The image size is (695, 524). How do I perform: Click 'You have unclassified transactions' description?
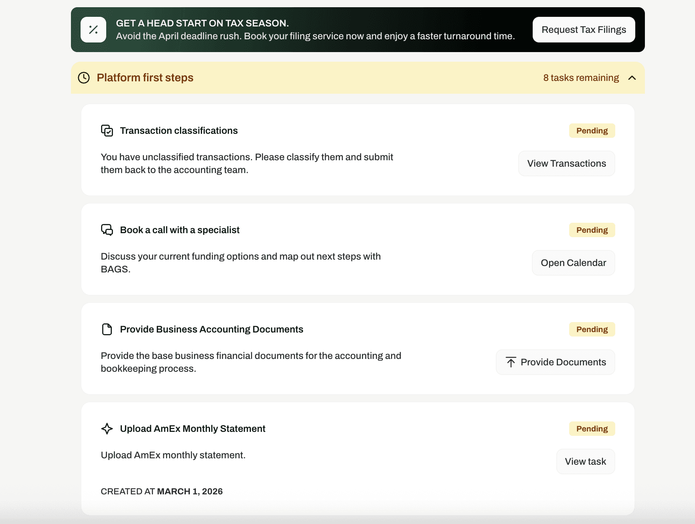pos(247,163)
